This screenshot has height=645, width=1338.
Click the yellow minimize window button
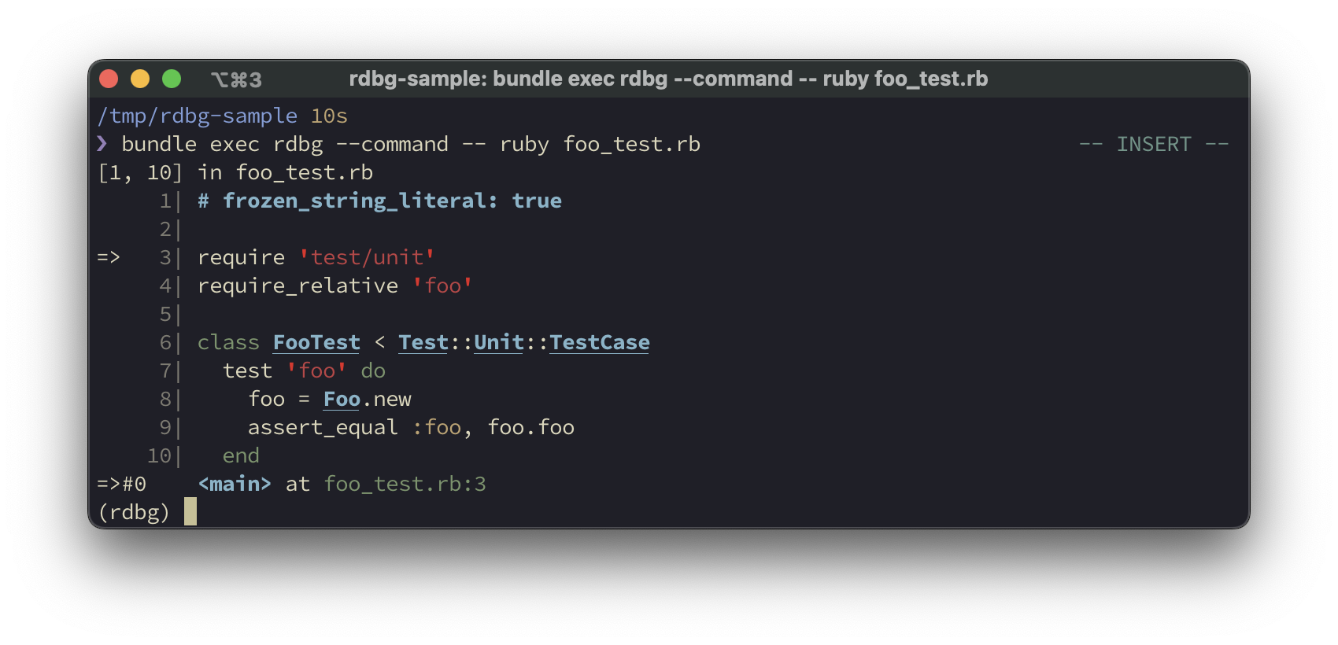(140, 79)
